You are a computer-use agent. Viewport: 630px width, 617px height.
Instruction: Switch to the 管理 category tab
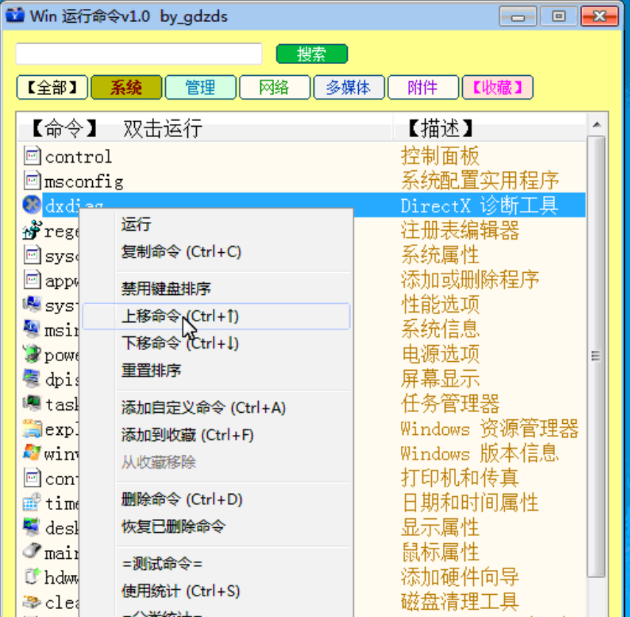coord(200,86)
